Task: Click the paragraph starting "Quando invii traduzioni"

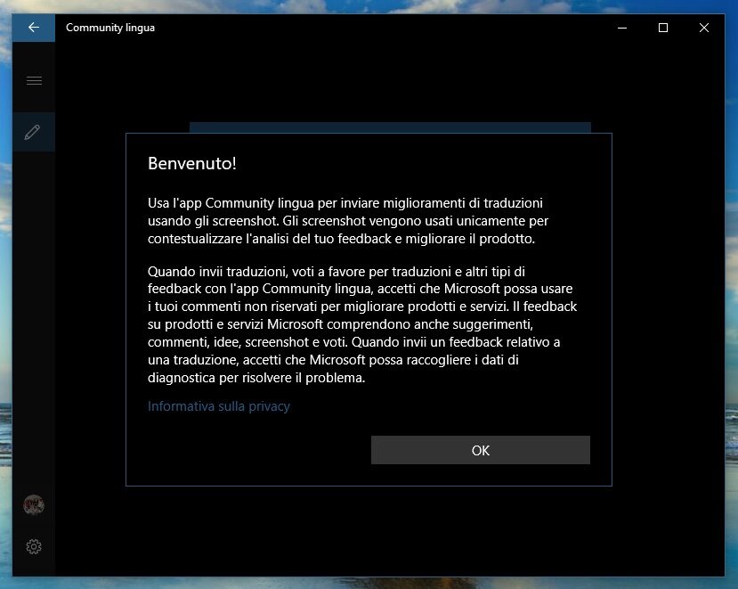Action: (x=362, y=324)
